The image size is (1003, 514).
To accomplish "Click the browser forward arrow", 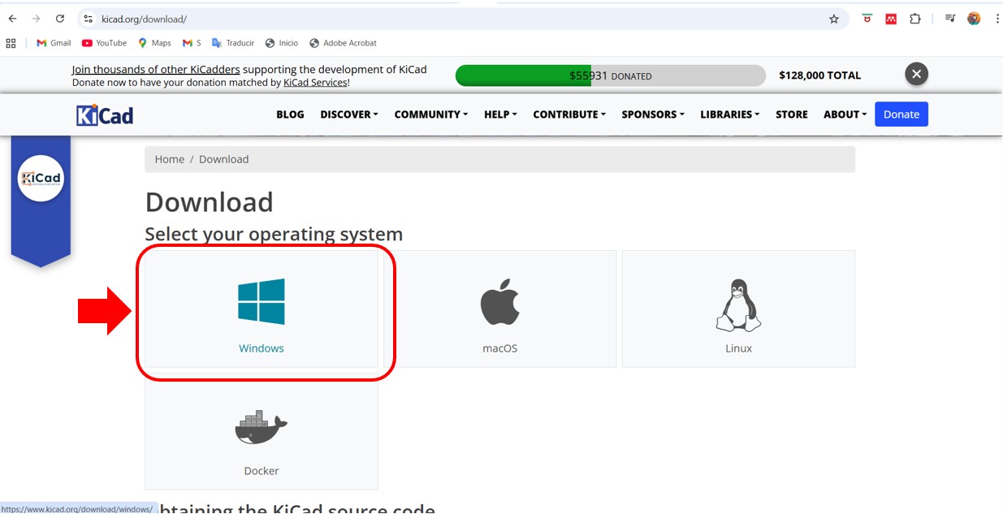I will coord(36,19).
